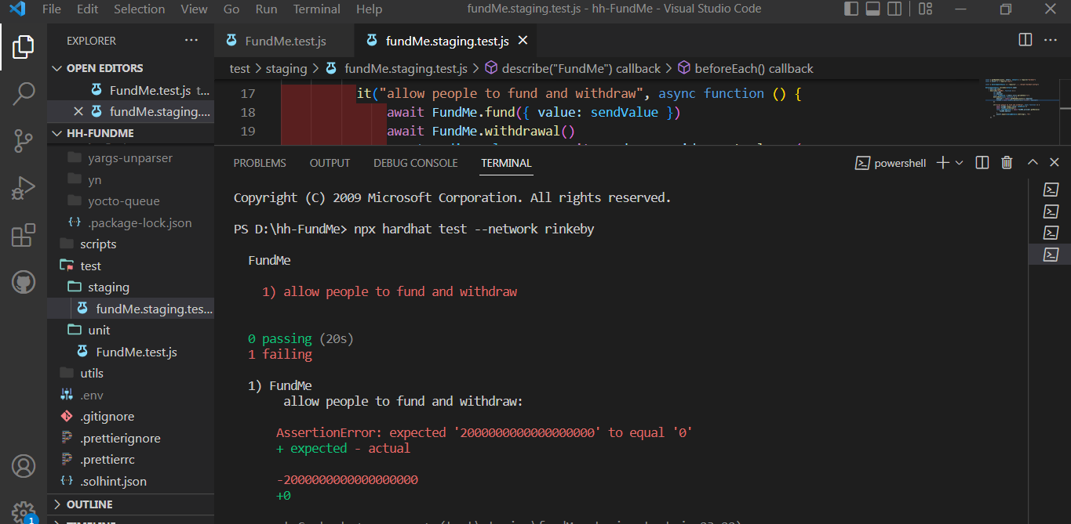The width and height of the screenshot is (1071, 524).
Task: Click the staging breadcrumb
Action: coord(286,69)
